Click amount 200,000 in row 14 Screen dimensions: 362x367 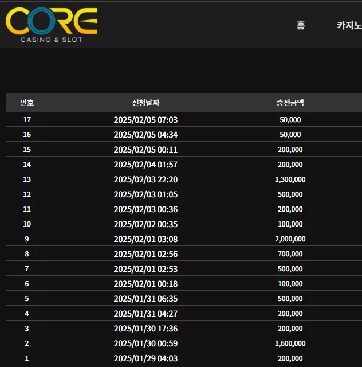pos(290,165)
